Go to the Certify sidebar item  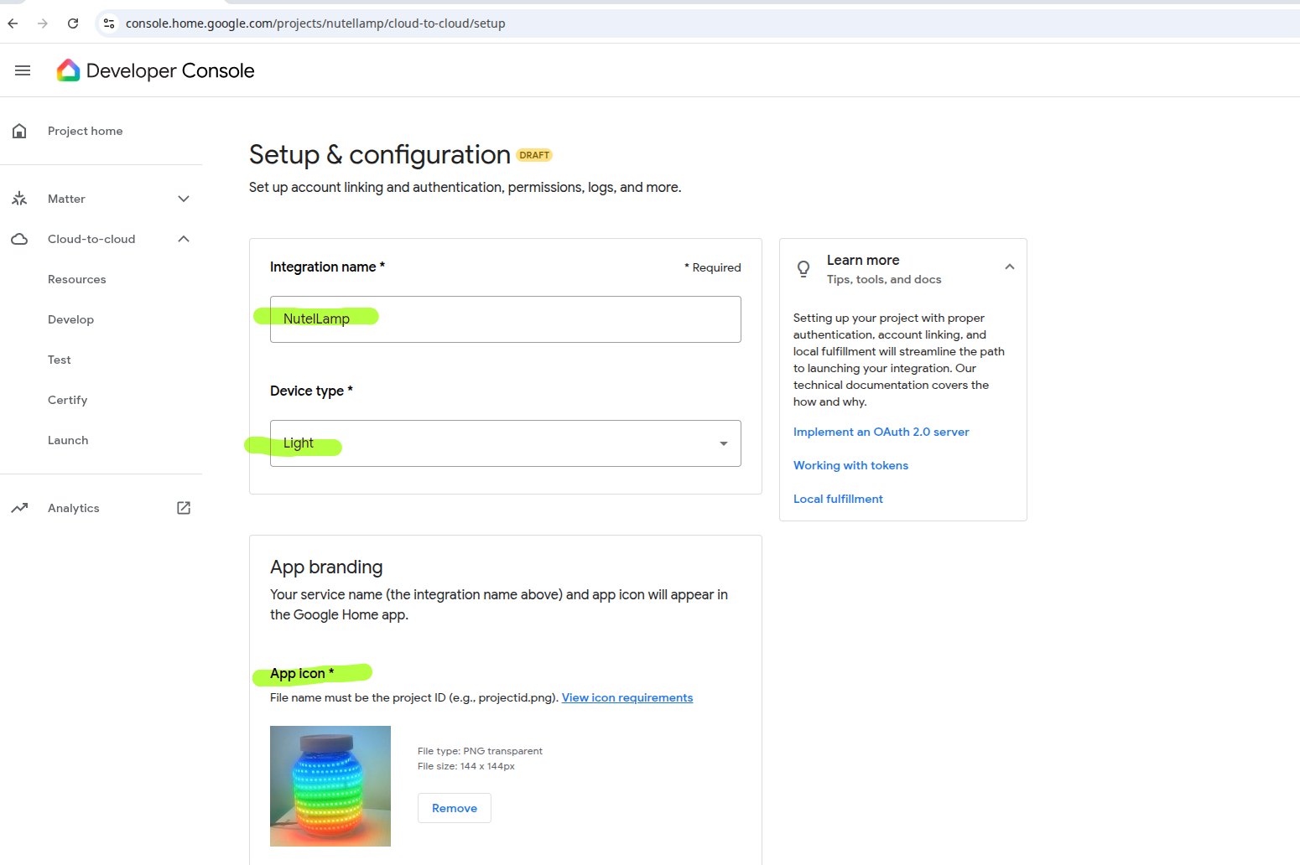67,400
